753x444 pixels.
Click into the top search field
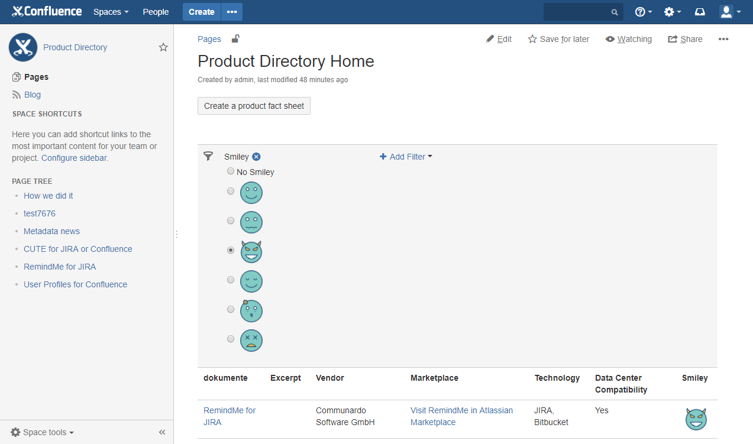click(578, 12)
